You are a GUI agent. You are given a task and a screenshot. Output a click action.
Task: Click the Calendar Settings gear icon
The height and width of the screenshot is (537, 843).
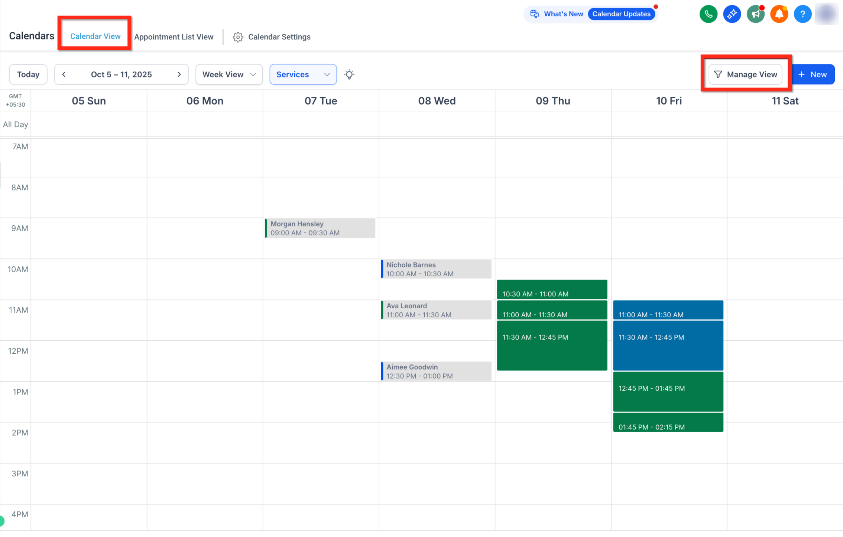[238, 37]
